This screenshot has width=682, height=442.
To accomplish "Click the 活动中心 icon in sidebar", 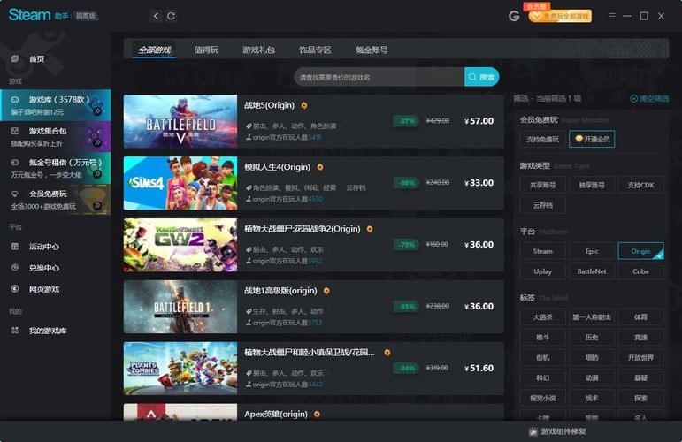I will click(15, 247).
